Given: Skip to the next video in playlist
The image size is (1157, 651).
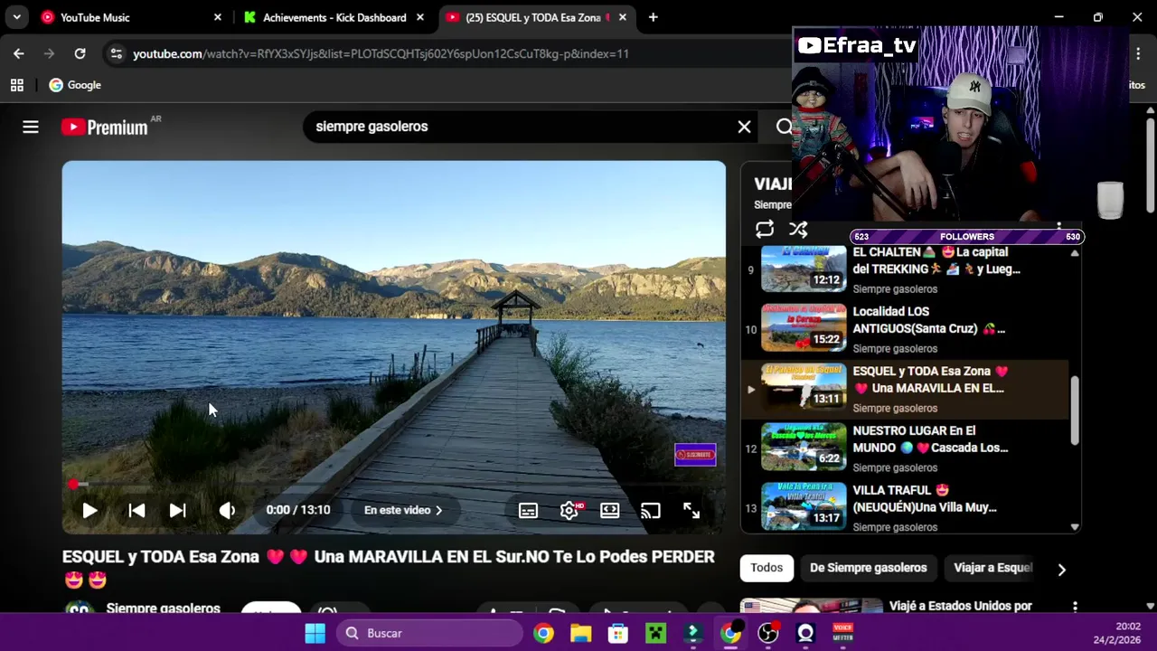Looking at the screenshot, I should point(177,511).
